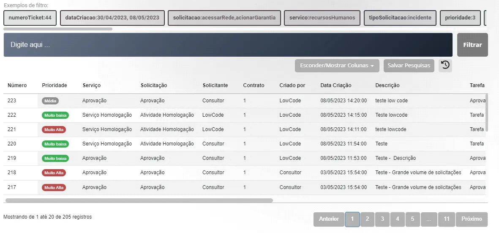Select ticket number 217
Viewport: 499px width, 233px height.
pos(12,187)
